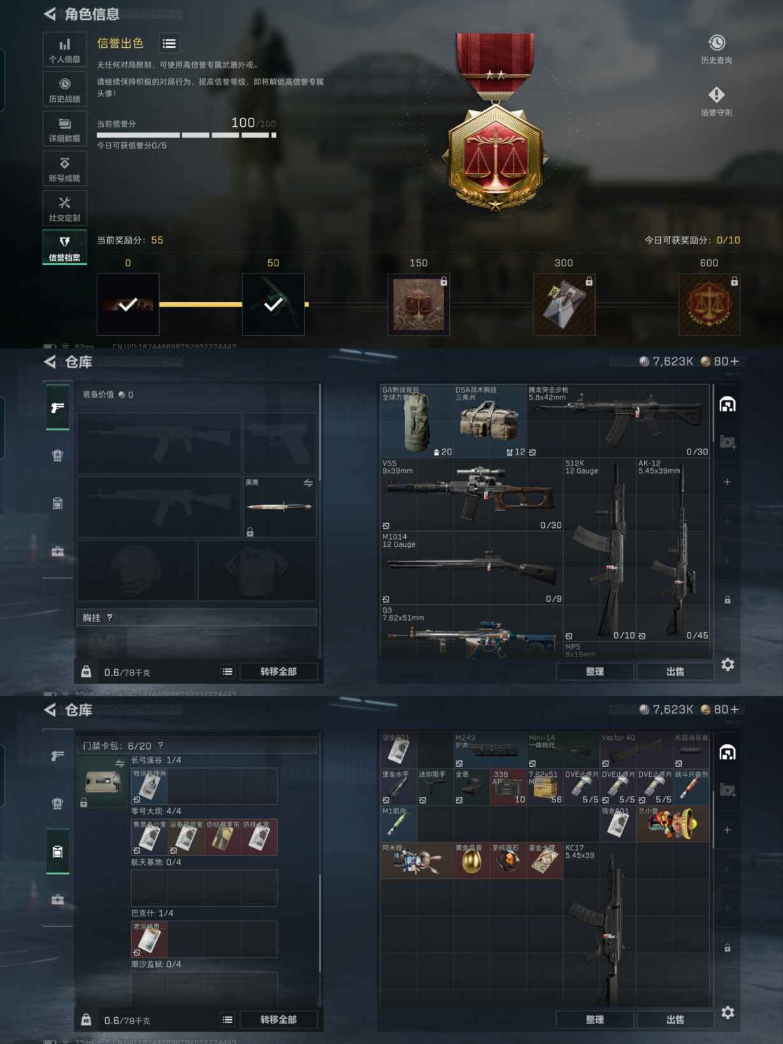Open 历史查询 clock icon

tap(717, 43)
